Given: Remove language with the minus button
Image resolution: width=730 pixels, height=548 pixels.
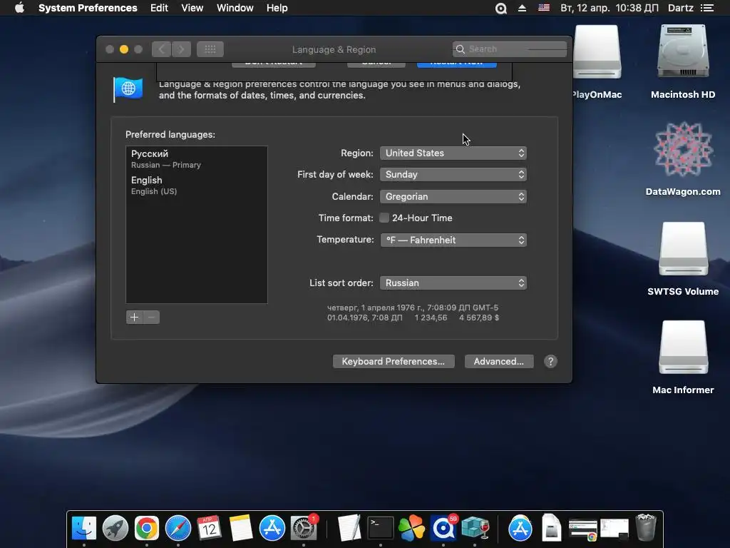Looking at the screenshot, I should click(151, 318).
